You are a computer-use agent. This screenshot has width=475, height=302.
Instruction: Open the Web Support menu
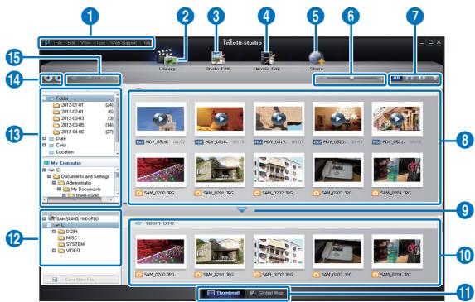124,43
